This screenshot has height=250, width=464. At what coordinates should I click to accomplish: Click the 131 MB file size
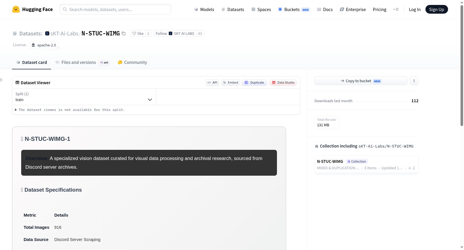[323, 125]
